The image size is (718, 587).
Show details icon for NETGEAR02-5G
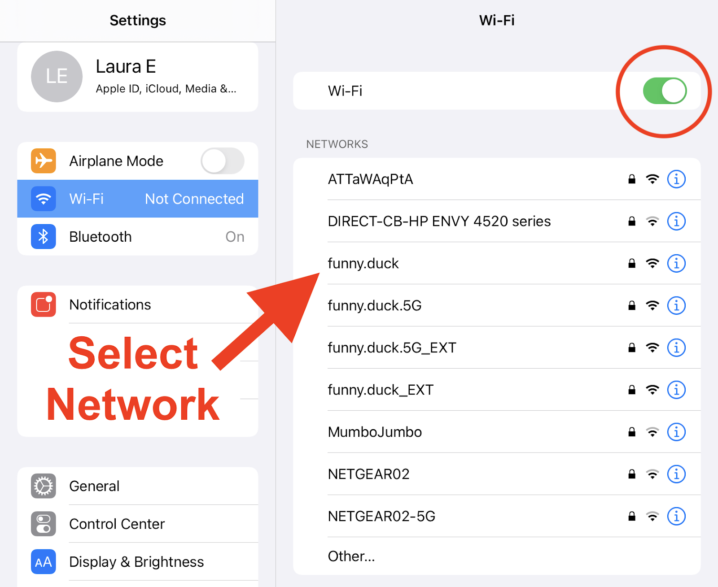coord(676,517)
